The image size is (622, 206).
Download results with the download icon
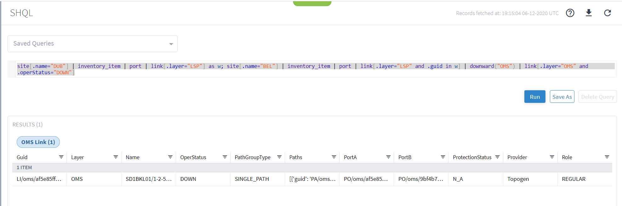pos(589,13)
